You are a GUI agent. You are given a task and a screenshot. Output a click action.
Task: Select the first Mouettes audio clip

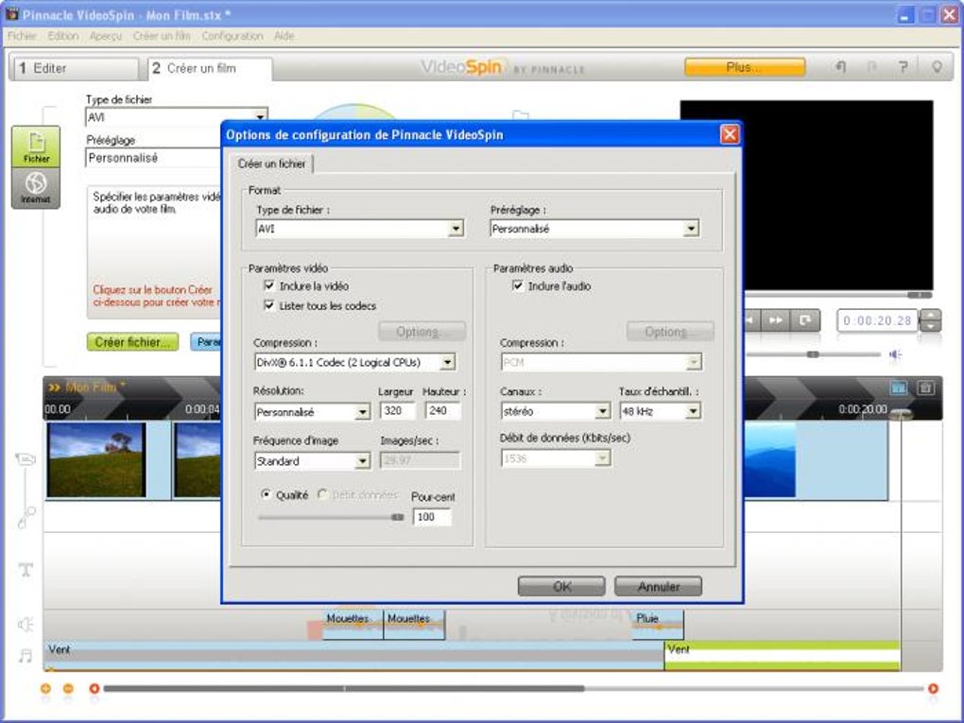(x=353, y=624)
